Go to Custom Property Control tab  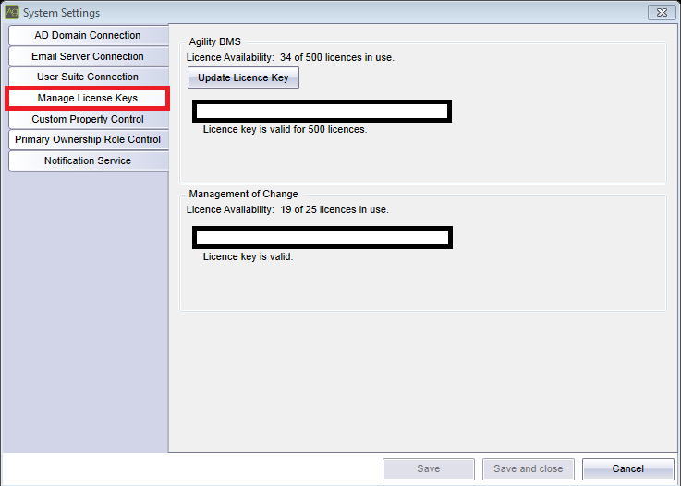88,119
